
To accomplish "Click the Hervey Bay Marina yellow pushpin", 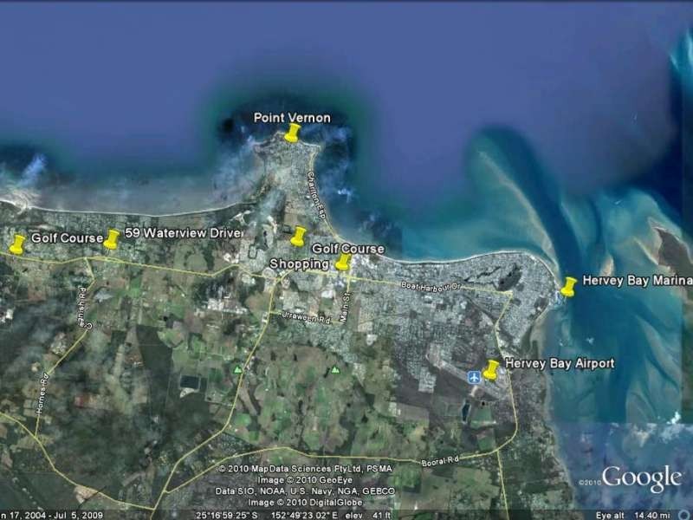I will click(x=570, y=286).
